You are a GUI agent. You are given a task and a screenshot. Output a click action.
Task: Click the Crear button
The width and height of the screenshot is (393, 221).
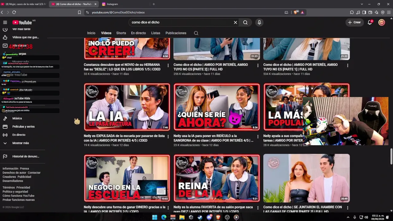pyautogui.click(x=354, y=22)
